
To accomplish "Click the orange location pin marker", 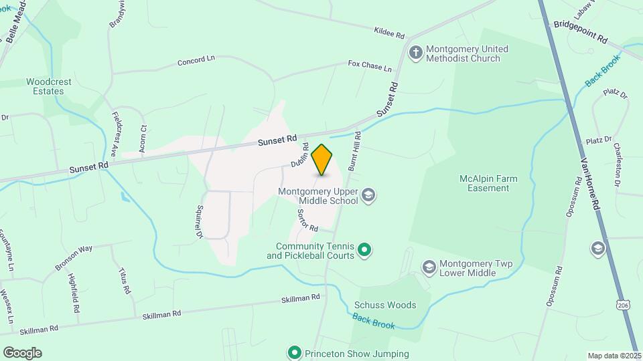I will [x=321, y=160].
